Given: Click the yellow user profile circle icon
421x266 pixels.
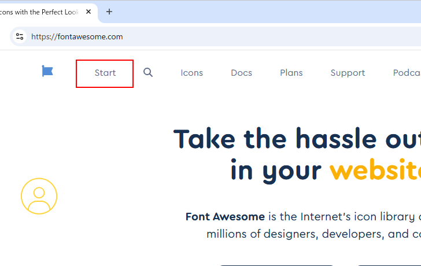Looking at the screenshot, I should click(39, 196).
